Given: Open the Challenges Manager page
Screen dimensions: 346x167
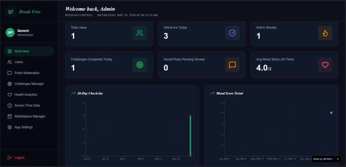Looking at the screenshot, I should (x=29, y=84).
